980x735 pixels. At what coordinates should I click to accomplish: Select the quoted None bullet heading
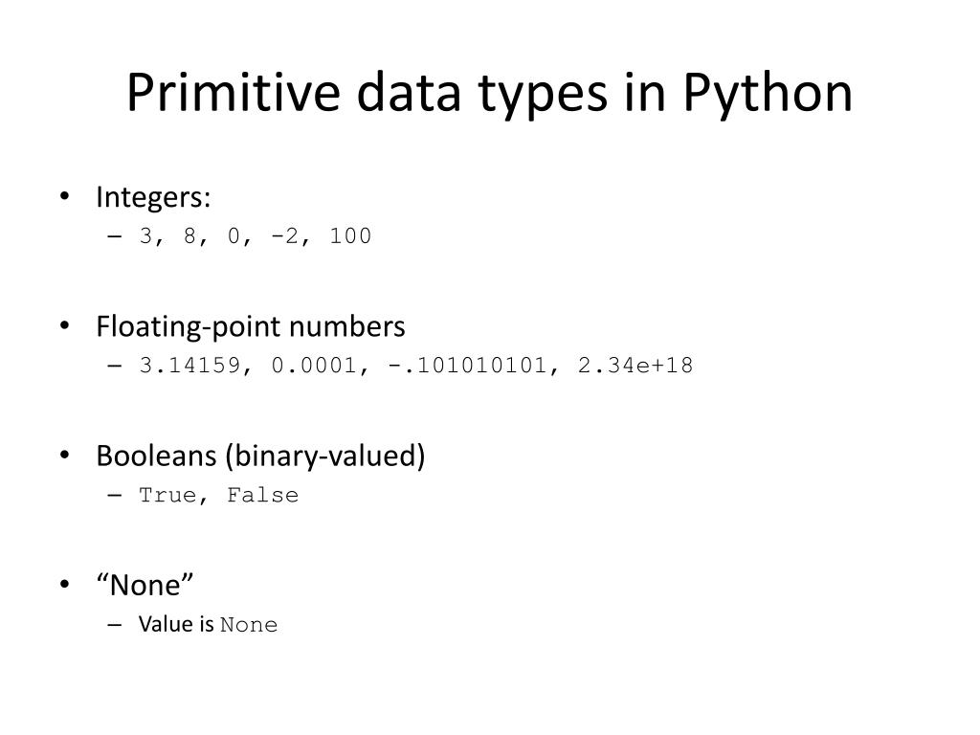tap(145, 586)
